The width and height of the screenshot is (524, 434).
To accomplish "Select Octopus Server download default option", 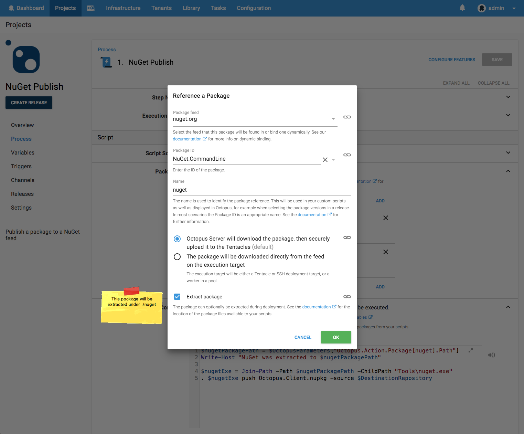I will [x=177, y=239].
